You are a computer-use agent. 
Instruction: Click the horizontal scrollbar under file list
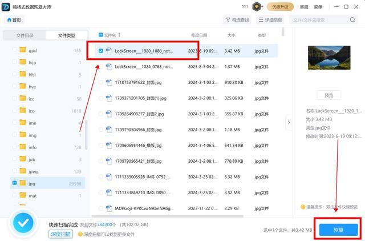[168, 216]
